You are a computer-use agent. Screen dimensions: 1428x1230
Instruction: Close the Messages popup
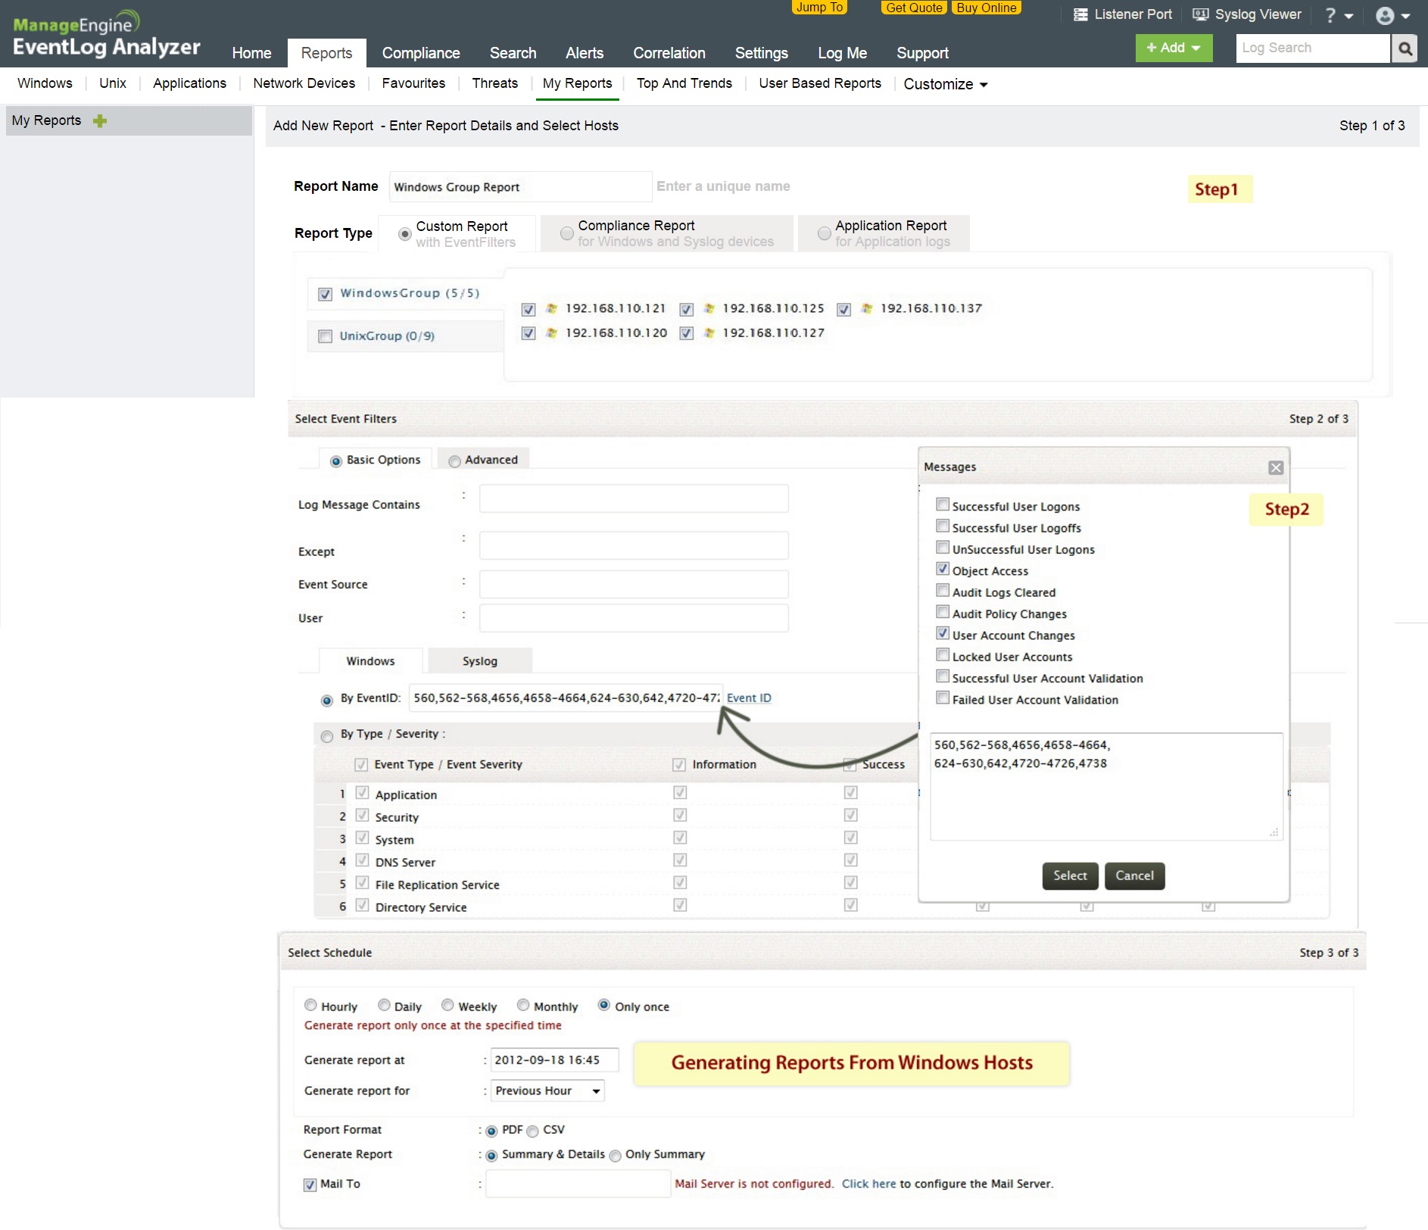(x=1276, y=467)
